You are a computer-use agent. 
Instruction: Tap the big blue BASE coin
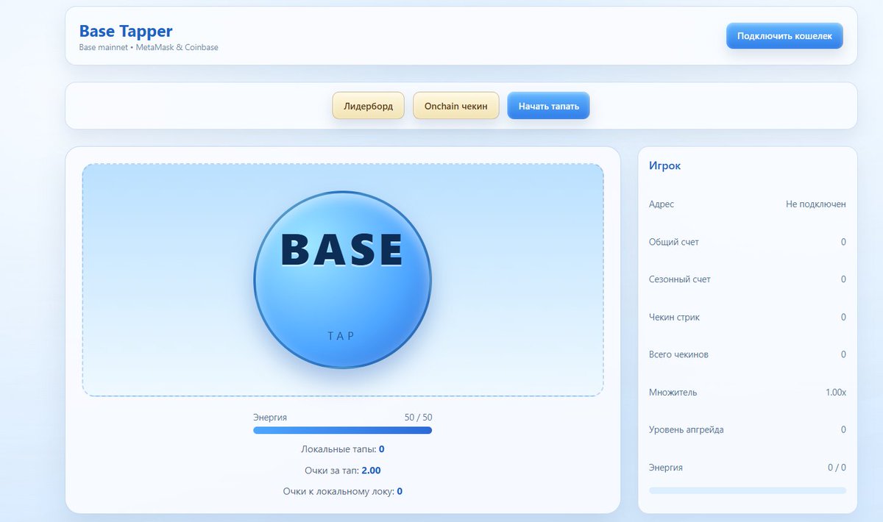point(343,279)
